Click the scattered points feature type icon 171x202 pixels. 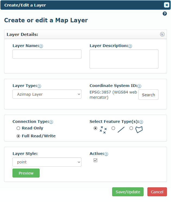coord(103,130)
